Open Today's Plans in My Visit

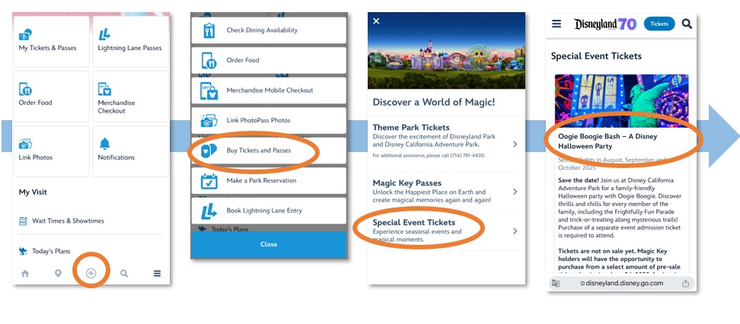91,251
